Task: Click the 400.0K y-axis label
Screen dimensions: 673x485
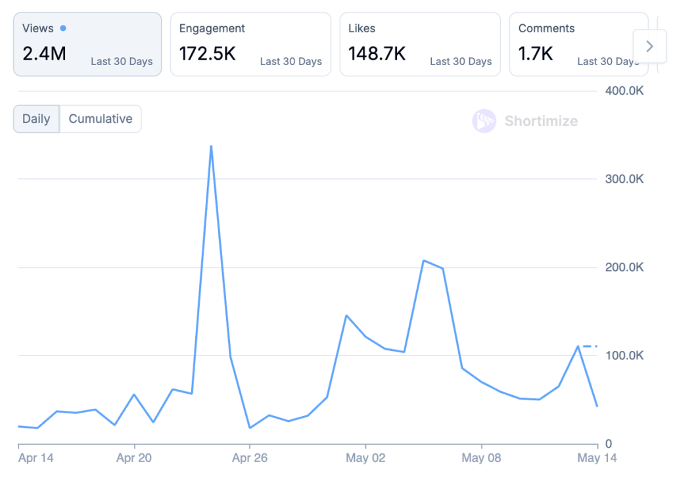Action: pyautogui.click(x=624, y=91)
